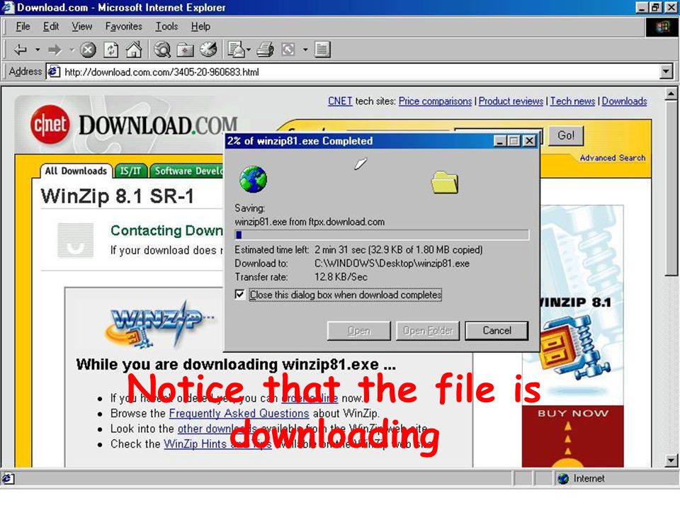Click the Forward arrow toolbar icon

pos(55,50)
